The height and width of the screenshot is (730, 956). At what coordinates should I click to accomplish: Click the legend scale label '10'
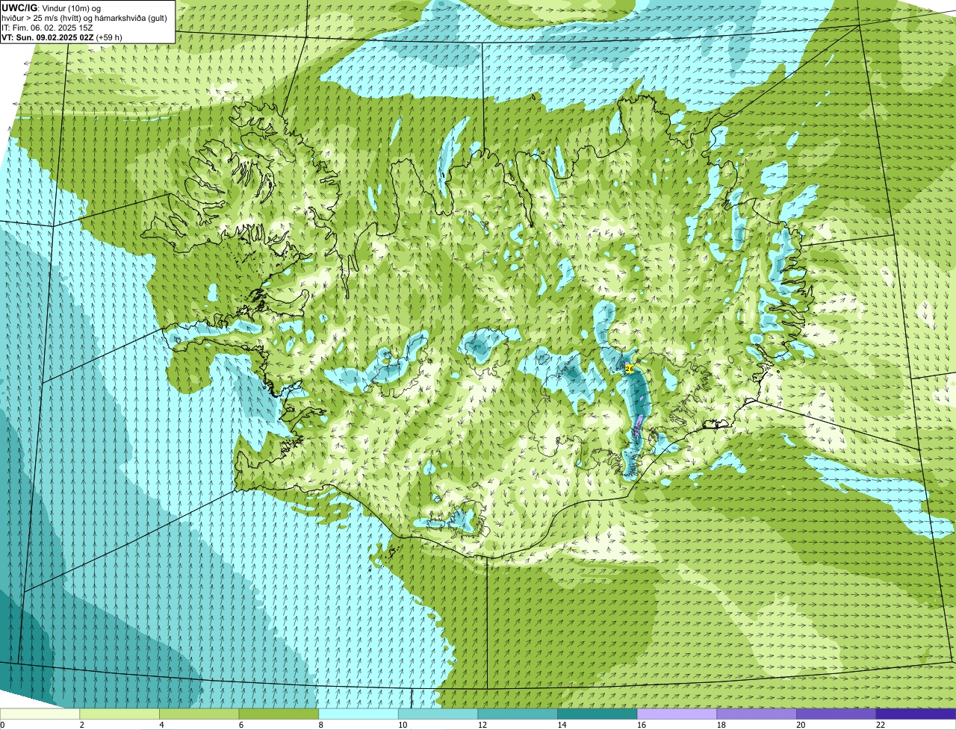pyautogui.click(x=403, y=725)
